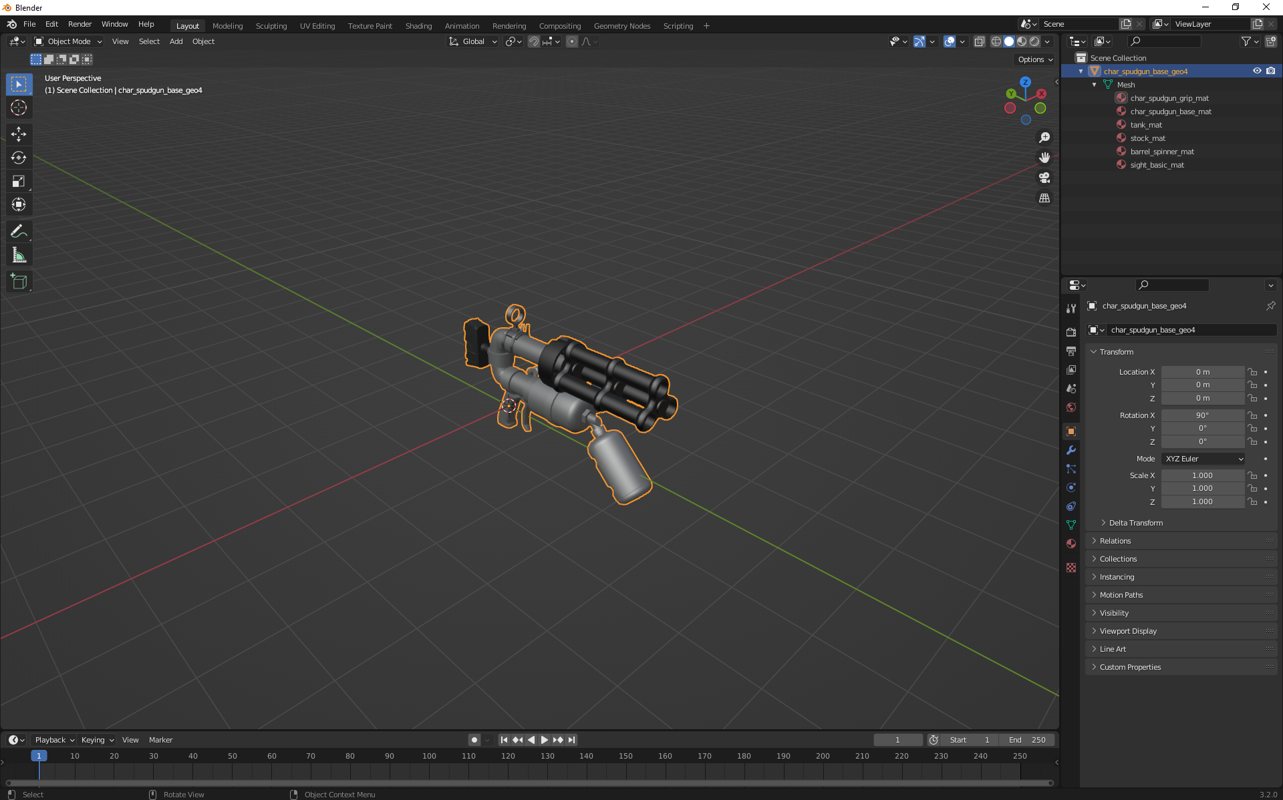Viewport: 1283px width, 800px height.
Task: Click the Scale X value field
Action: (x=1203, y=475)
